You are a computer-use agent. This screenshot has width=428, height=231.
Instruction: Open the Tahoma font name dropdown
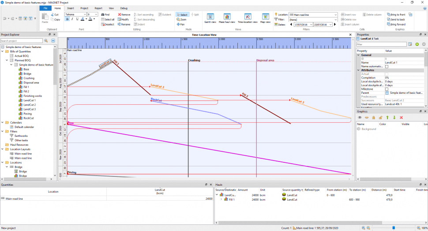tap(84, 15)
